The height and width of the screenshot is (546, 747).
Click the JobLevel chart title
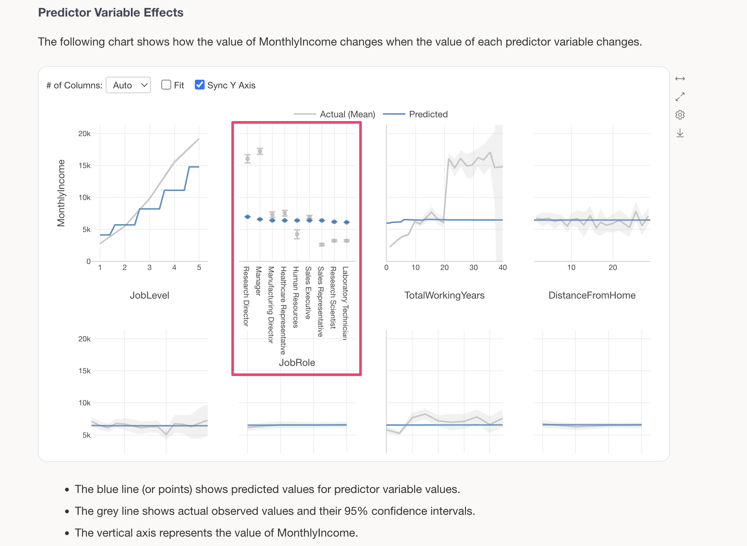pos(149,295)
